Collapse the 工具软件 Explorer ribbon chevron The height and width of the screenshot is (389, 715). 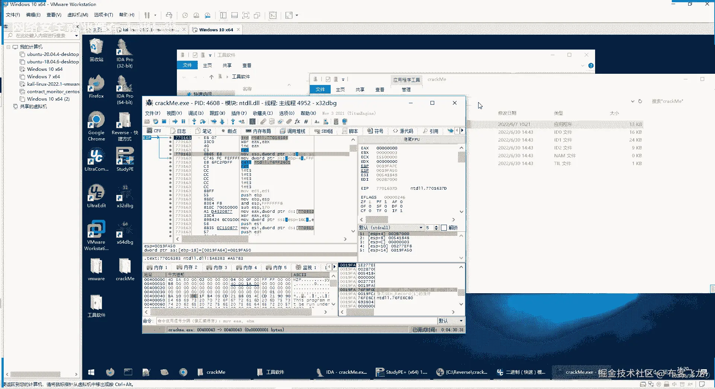[x=583, y=66]
